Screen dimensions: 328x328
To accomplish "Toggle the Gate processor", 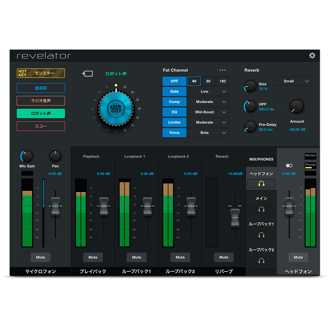I will (174, 92).
